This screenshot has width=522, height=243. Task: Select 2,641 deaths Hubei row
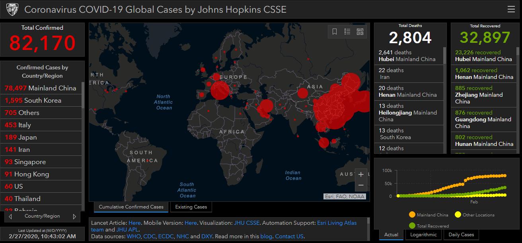coord(409,56)
